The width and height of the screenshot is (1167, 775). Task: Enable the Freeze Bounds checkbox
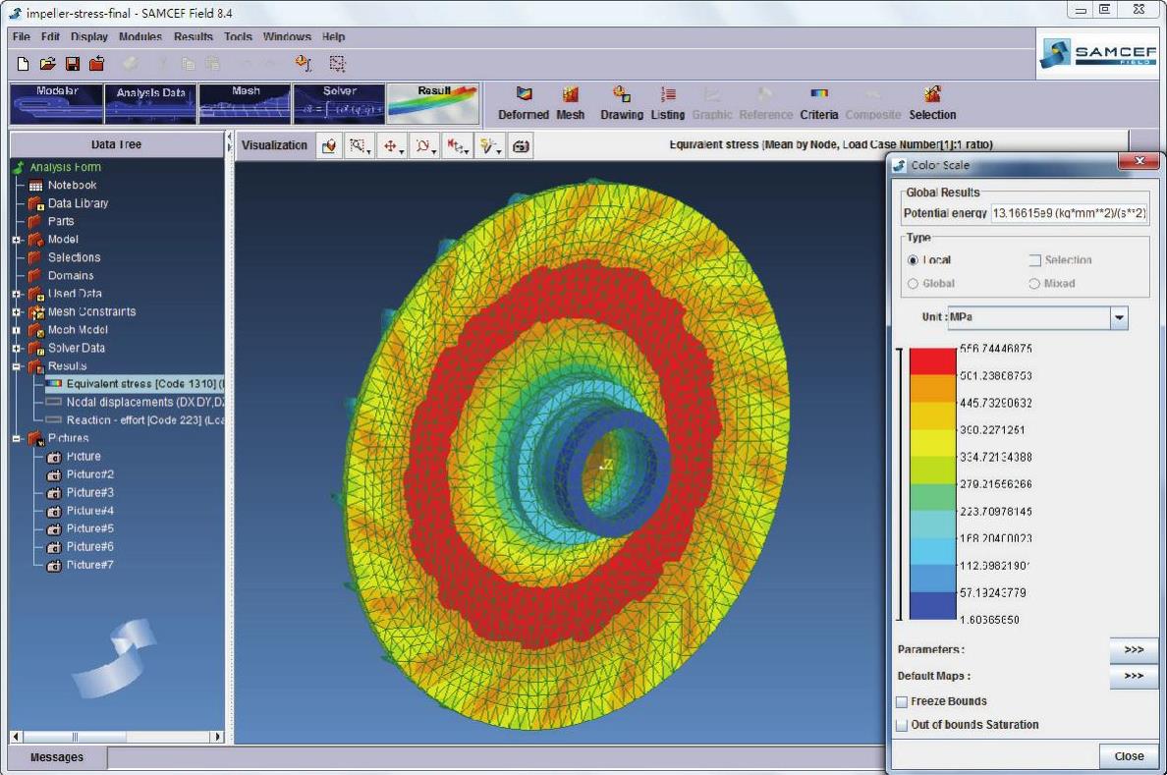902,701
